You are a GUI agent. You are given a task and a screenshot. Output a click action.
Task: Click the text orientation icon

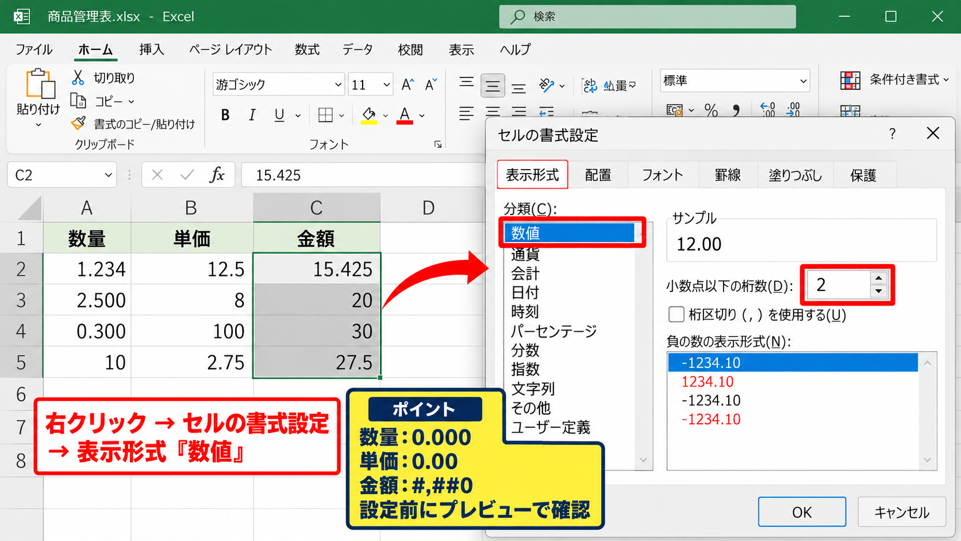(x=547, y=86)
